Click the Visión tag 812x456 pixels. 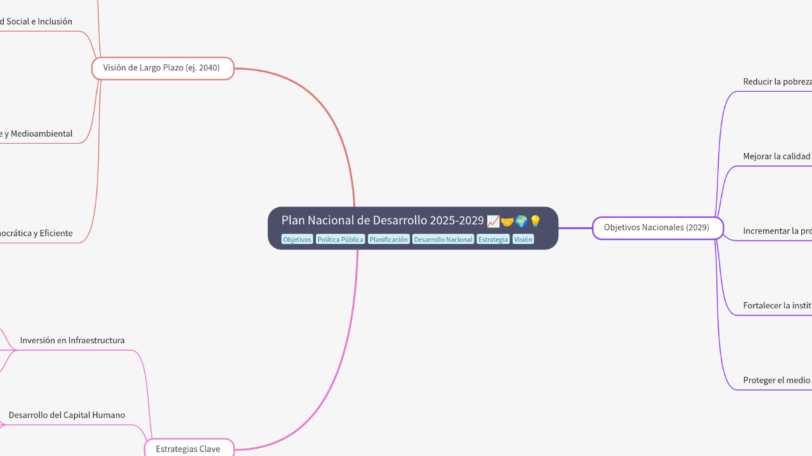click(x=523, y=239)
